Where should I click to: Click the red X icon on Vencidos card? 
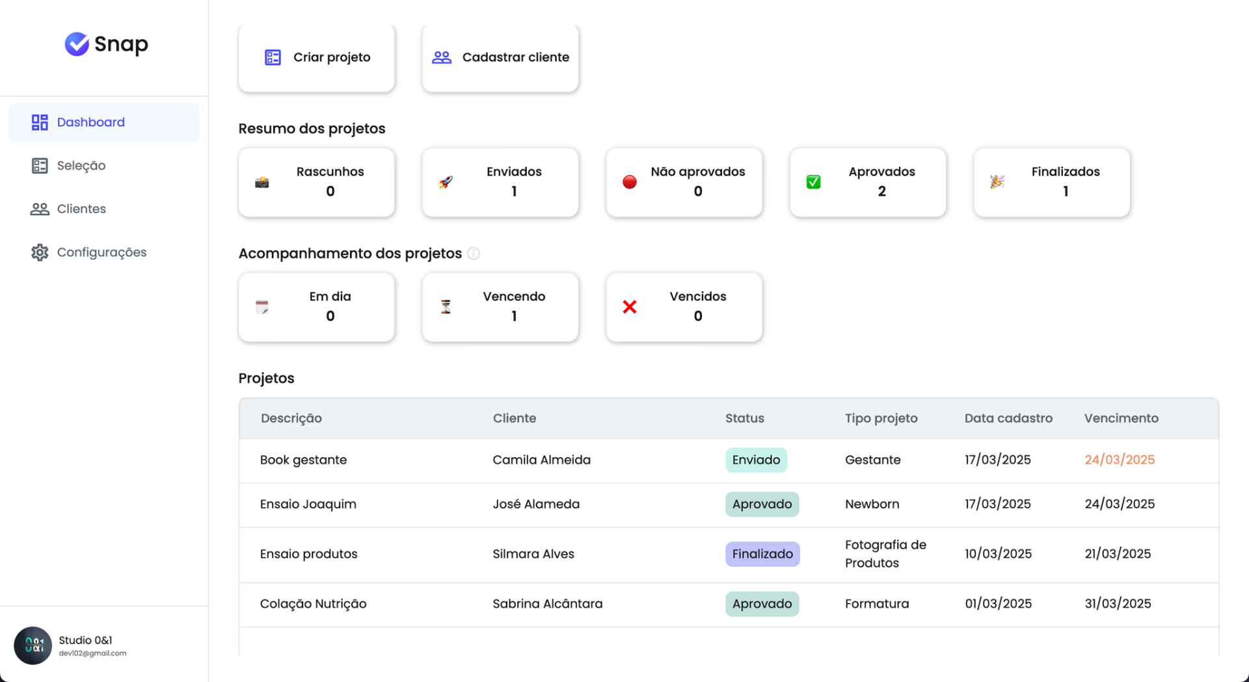pos(630,307)
